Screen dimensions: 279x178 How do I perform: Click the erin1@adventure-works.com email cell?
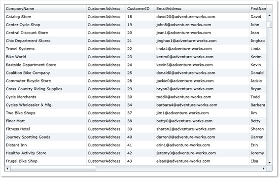point(202,145)
